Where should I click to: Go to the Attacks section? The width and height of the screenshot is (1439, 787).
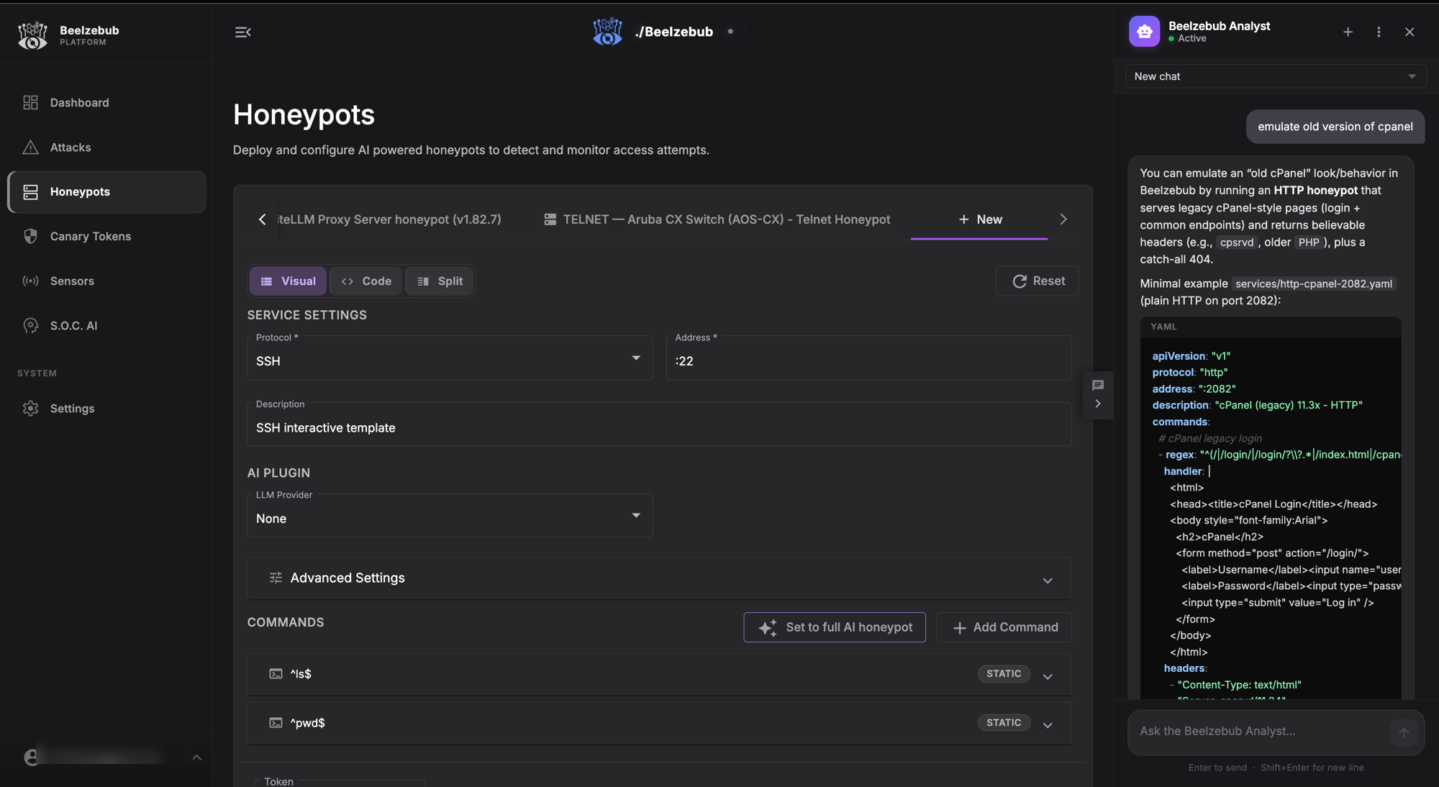click(106, 147)
